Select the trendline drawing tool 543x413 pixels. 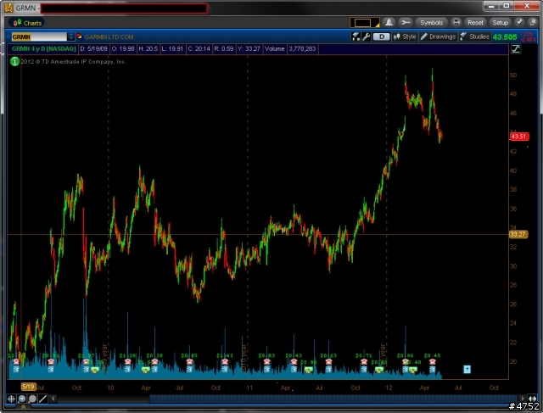click(x=43, y=399)
